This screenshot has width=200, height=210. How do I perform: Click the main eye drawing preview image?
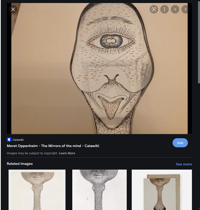click(99, 68)
